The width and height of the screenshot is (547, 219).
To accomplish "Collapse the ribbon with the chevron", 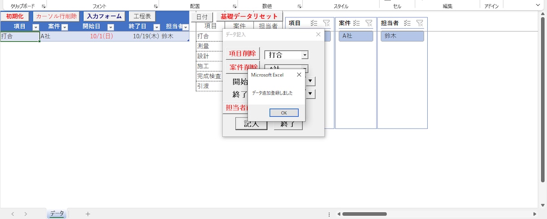I will tap(538, 5).
